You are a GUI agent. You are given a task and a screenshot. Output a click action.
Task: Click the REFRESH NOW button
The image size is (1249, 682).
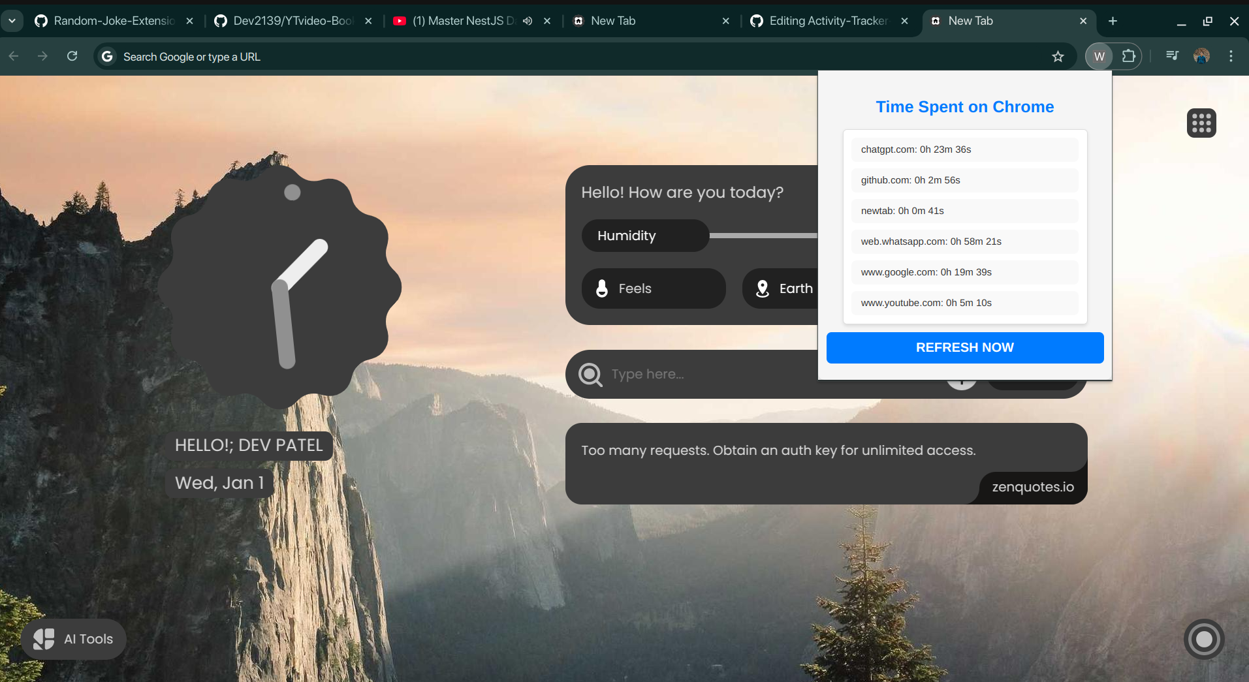[964, 348]
